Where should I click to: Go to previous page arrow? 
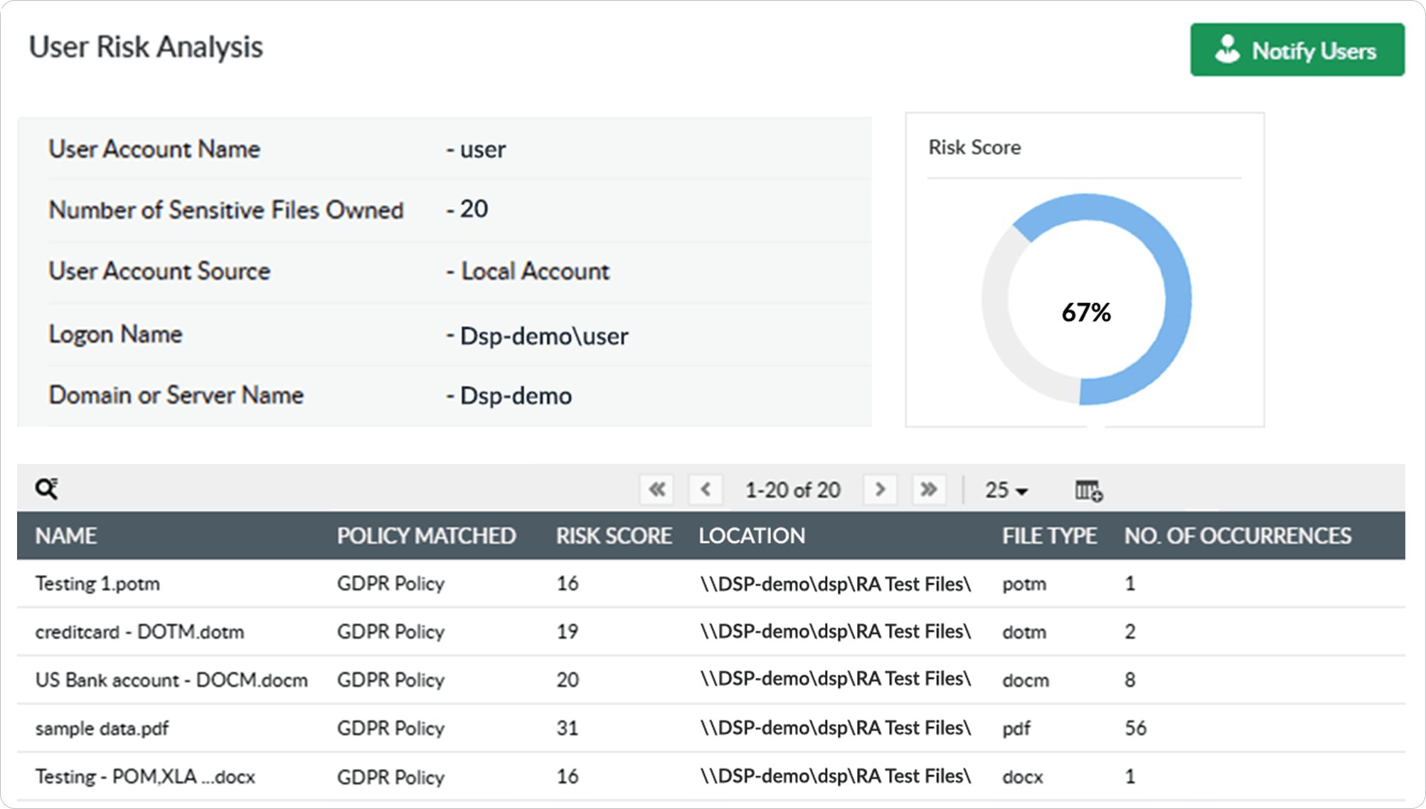click(x=706, y=490)
